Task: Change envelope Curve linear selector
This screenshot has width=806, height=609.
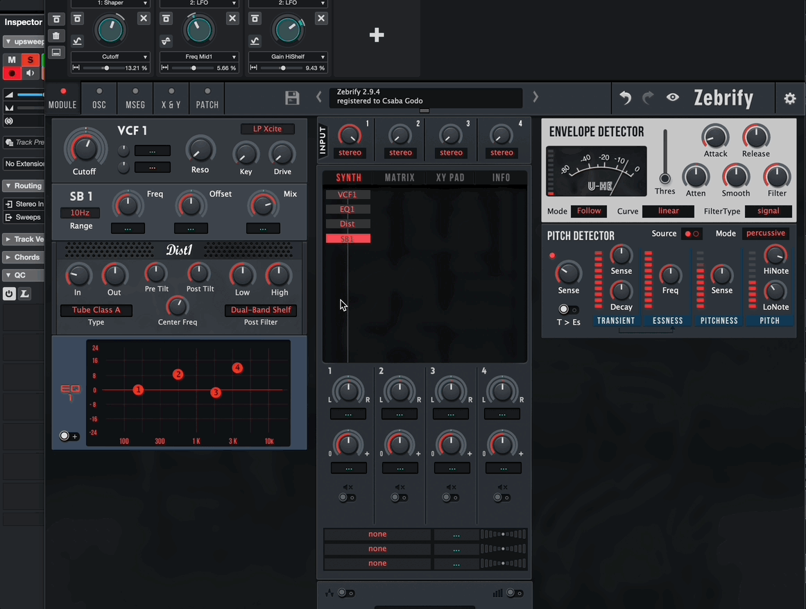Action: 668,212
